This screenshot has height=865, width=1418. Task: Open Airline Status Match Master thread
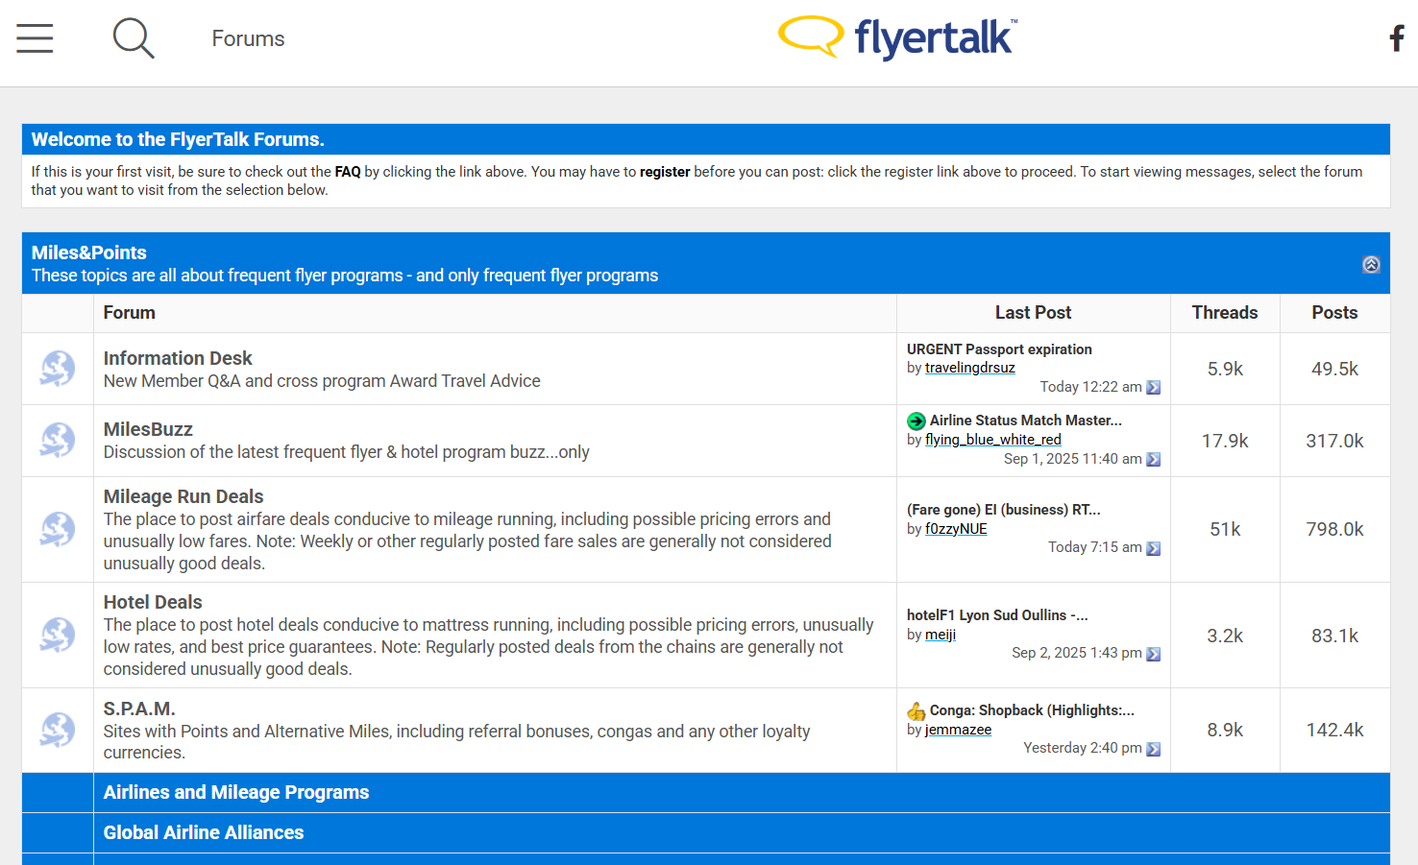tap(1026, 420)
